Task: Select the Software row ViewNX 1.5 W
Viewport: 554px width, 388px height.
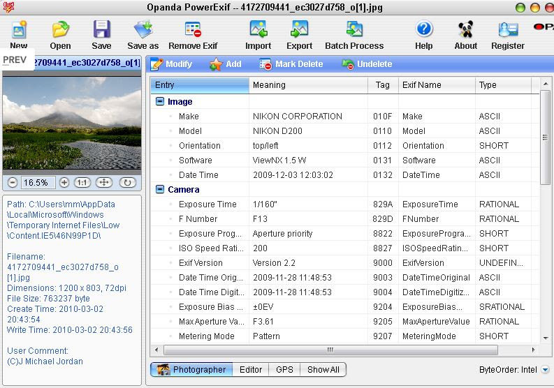Action: tap(345, 161)
